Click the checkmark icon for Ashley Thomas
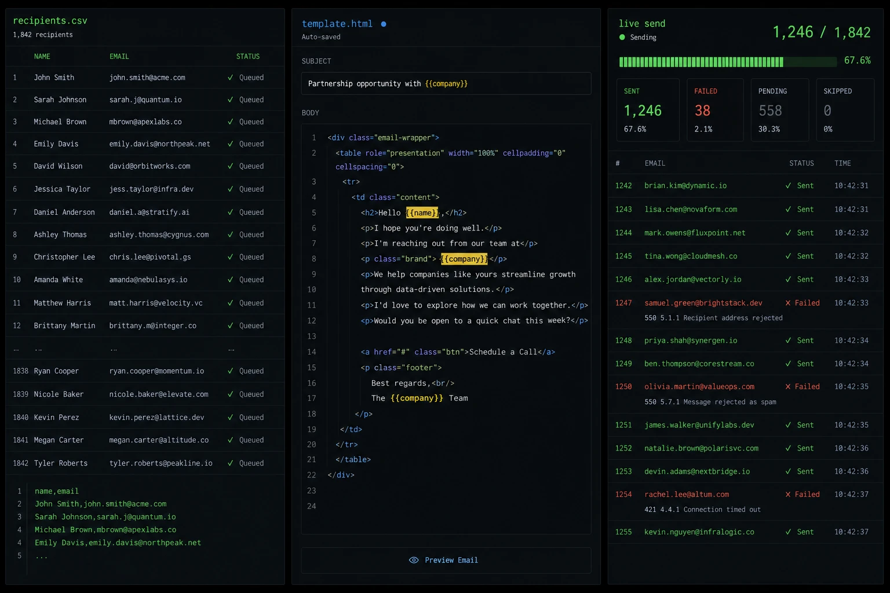The height and width of the screenshot is (593, 890). 230,235
